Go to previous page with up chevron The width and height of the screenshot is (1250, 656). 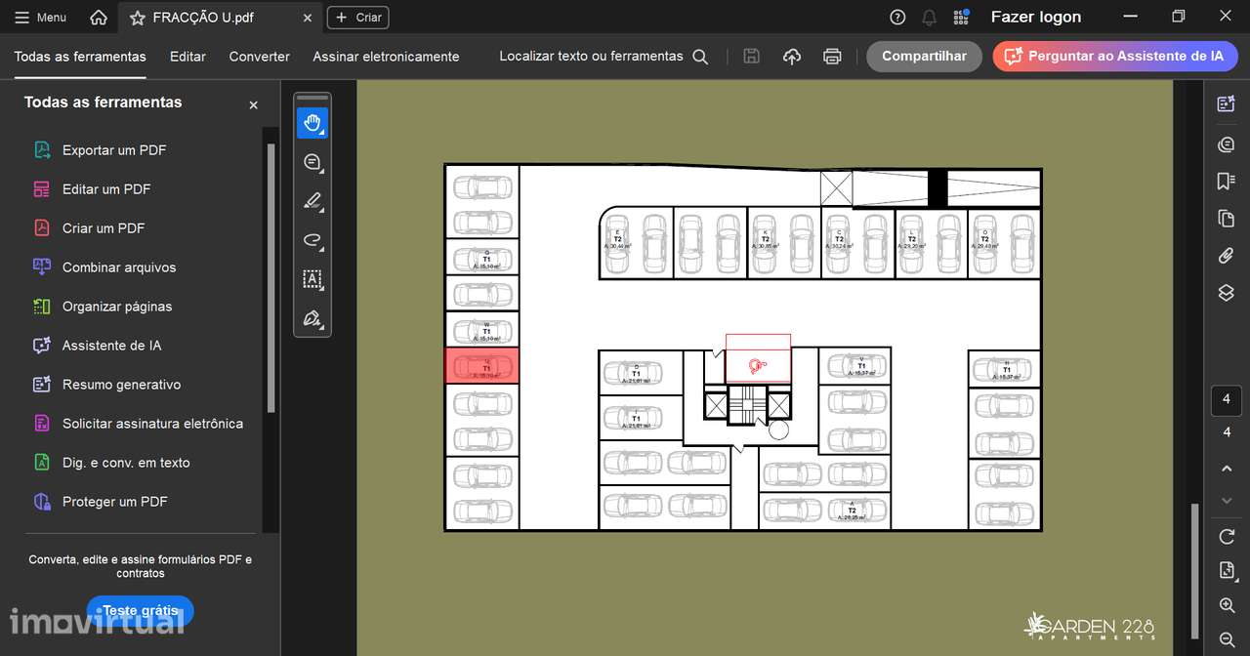click(x=1227, y=469)
